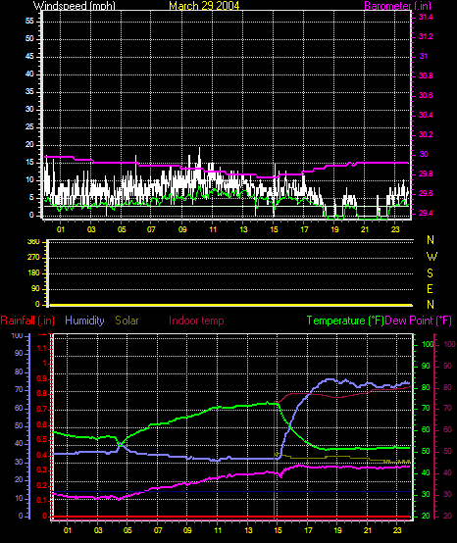Select hour 23 on the bottom chart axis
Screen dimensions: 457x543
point(398,530)
